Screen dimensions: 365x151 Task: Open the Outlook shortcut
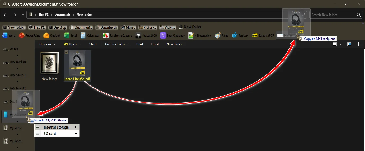pyautogui.click(x=52, y=35)
